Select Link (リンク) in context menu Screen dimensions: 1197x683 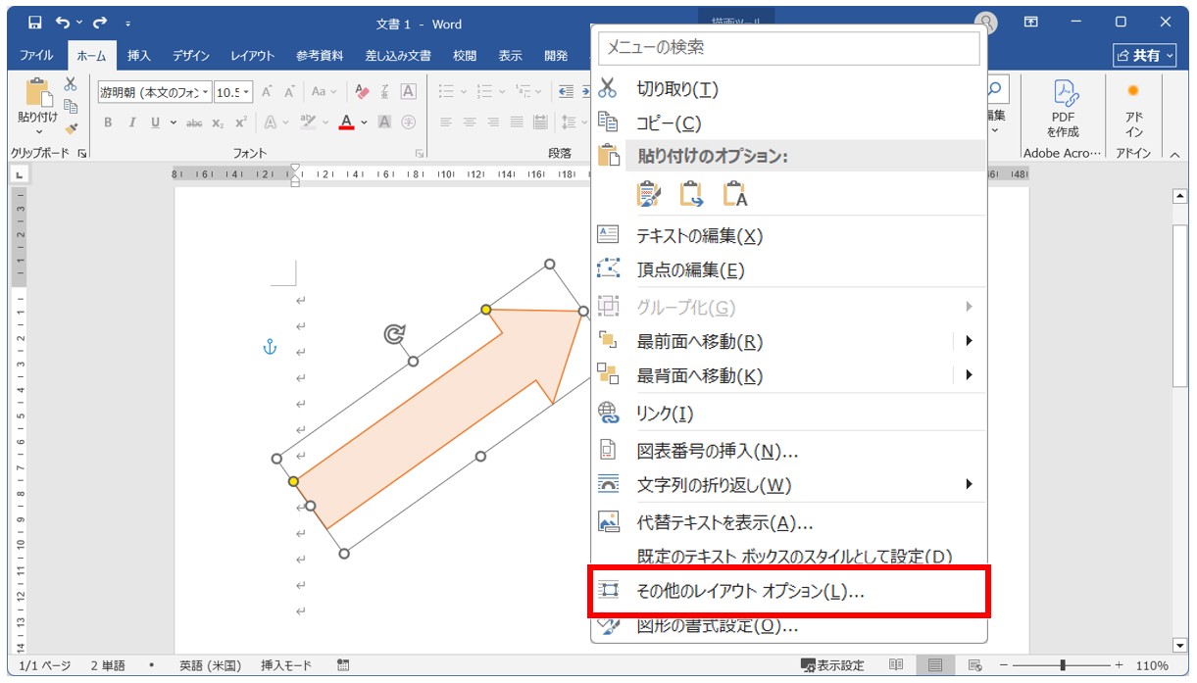click(789, 414)
